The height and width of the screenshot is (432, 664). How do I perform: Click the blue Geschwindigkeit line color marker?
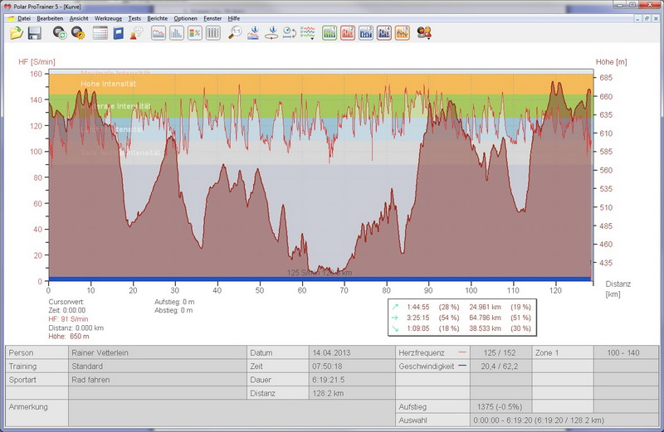[461, 366]
